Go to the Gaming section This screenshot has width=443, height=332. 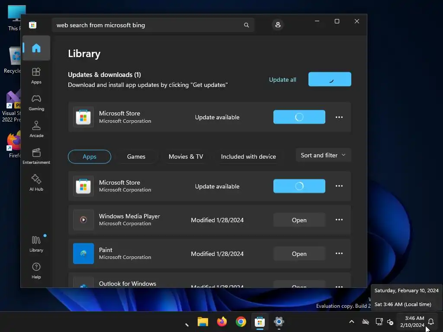(36, 102)
